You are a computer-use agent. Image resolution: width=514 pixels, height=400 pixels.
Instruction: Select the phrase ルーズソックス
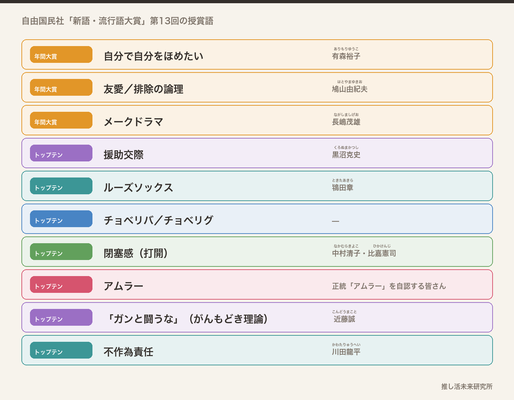138,187
